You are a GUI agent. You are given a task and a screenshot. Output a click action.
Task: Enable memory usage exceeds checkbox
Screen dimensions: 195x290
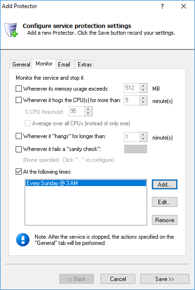(x=19, y=89)
